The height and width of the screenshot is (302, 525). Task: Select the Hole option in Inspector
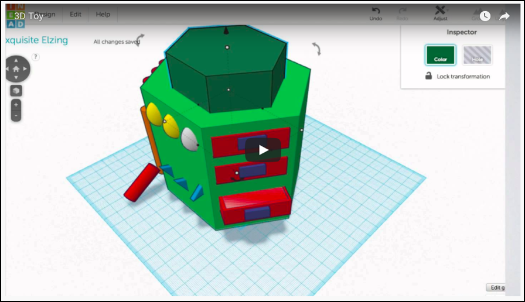[477, 55]
